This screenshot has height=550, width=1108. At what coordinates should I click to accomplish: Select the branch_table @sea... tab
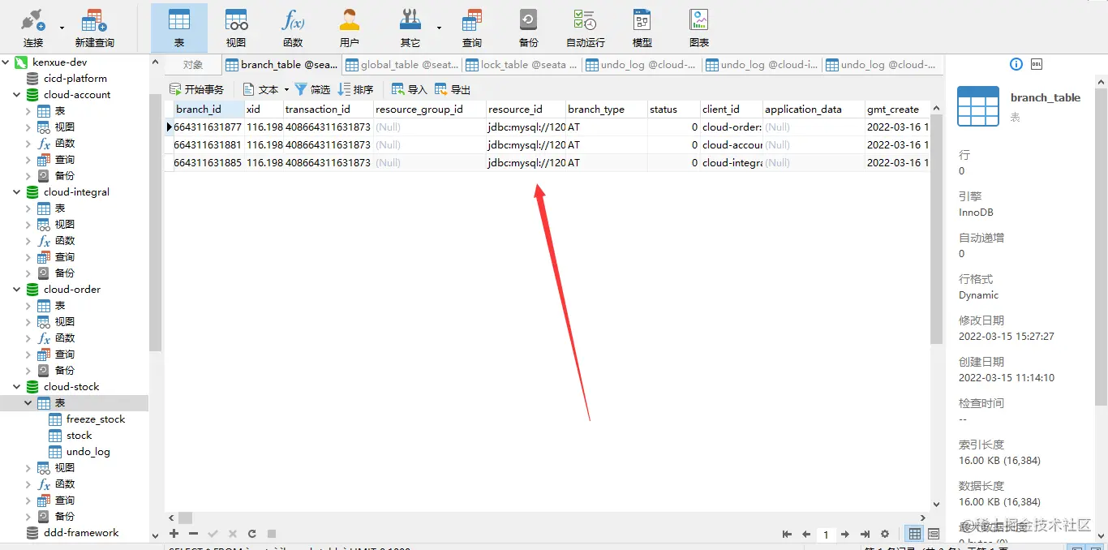click(281, 65)
